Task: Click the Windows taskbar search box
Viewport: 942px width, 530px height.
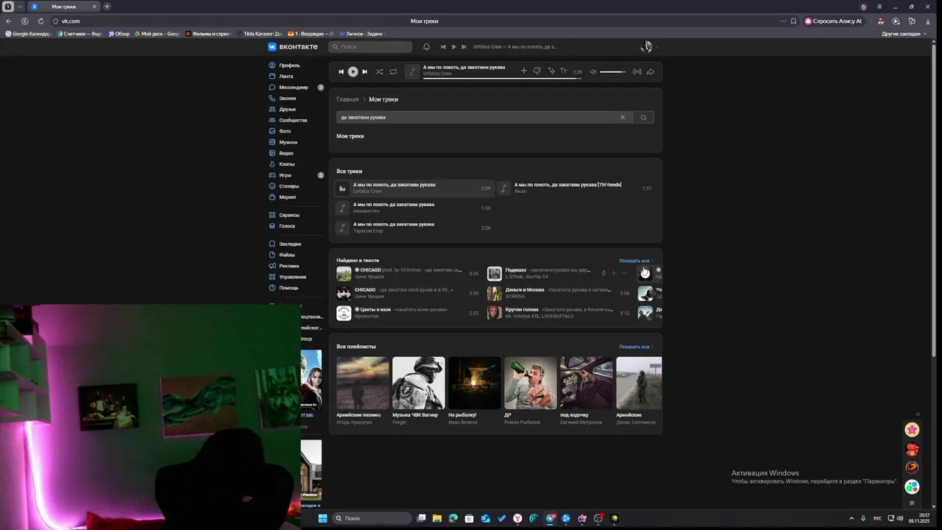Action: click(372, 518)
